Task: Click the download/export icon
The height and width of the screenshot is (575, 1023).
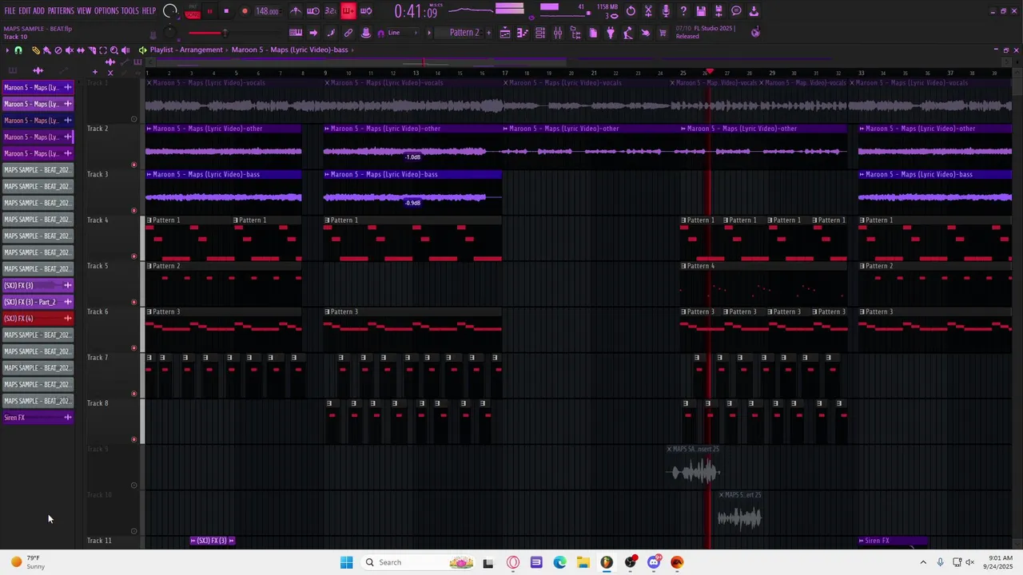Action: [754, 11]
